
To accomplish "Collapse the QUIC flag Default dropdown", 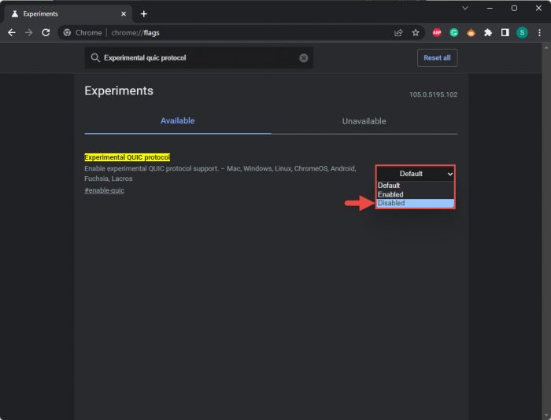I will coord(416,174).
